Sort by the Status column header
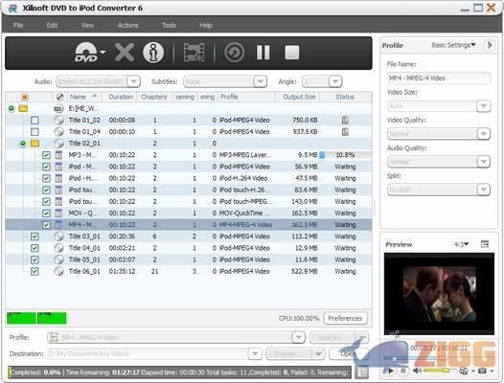This screenshot has height=383, width=504. (x=345, y=97)
